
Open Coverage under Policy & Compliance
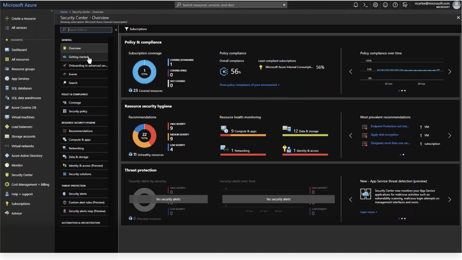coord(84,103)
